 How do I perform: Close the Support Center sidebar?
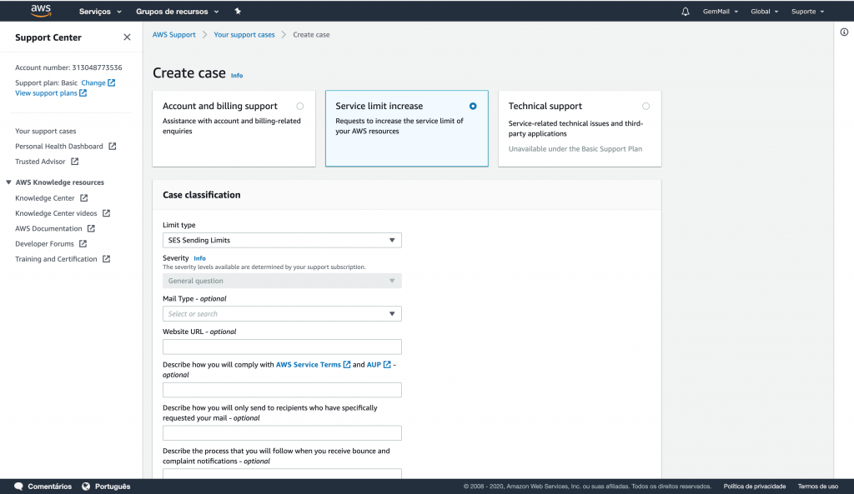pyautogui.click(x=127, y=37)
